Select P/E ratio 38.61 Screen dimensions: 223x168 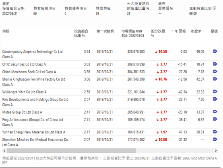click(x=200, y=132)
